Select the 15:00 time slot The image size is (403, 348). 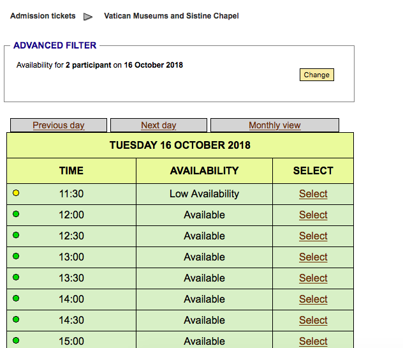[x=313, y=341]
